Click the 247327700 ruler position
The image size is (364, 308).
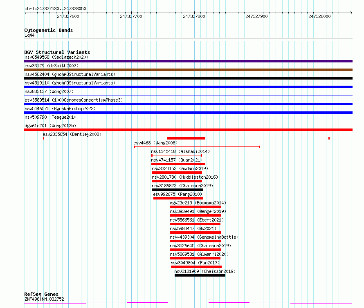point(131,16)
